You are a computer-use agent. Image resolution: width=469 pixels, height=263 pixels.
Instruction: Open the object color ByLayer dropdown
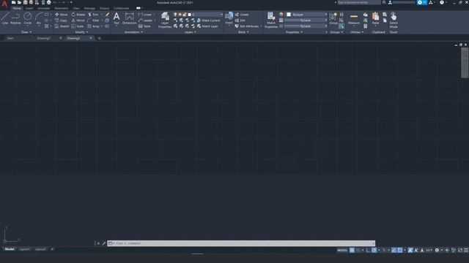coord(306,15)
